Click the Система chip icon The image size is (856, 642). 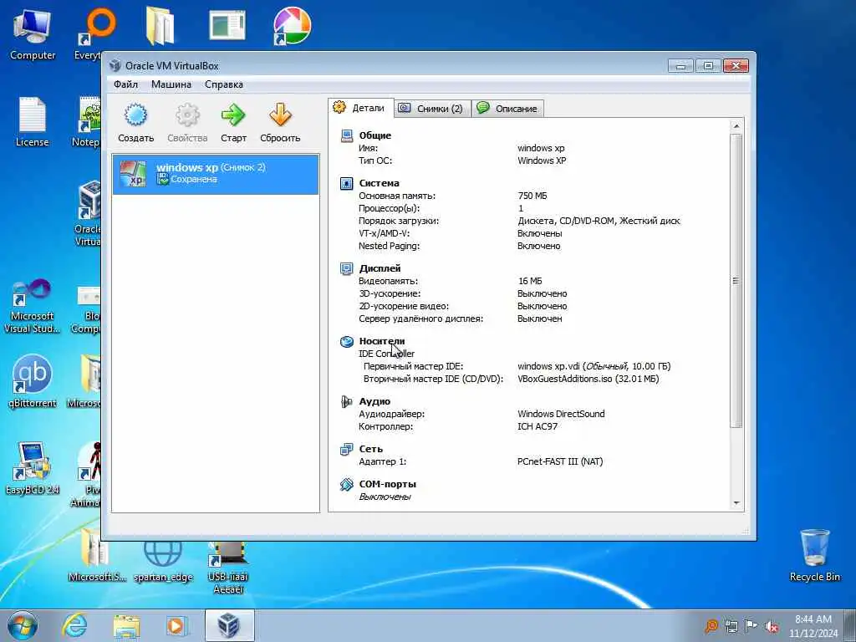tap(347, 183)
